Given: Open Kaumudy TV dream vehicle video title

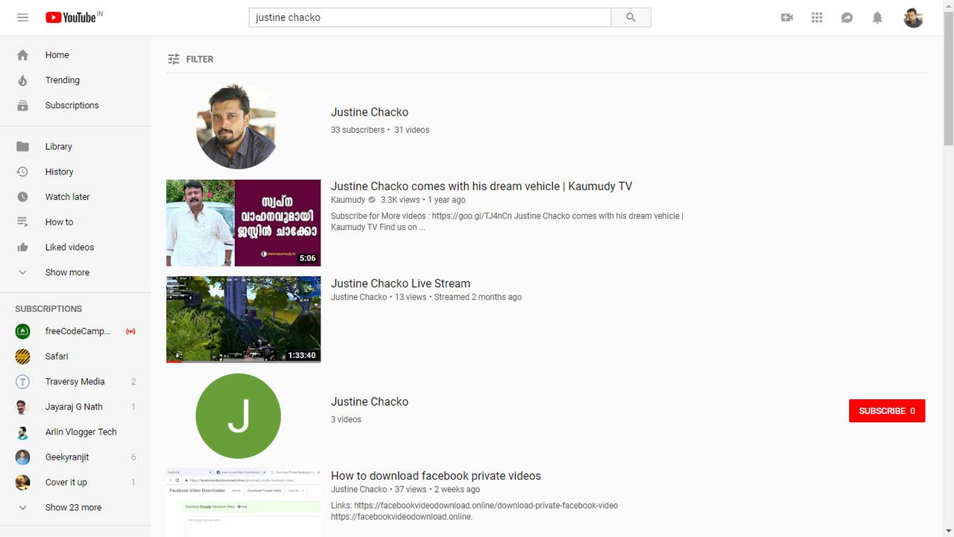Looking at the screenshot, I should (481, 186).
